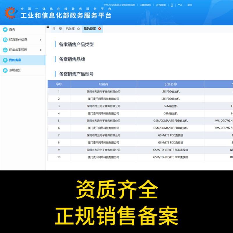The image size is (233, 233).
Task: Click the mobile phone icon in header
Action: [x=172, y=5]
